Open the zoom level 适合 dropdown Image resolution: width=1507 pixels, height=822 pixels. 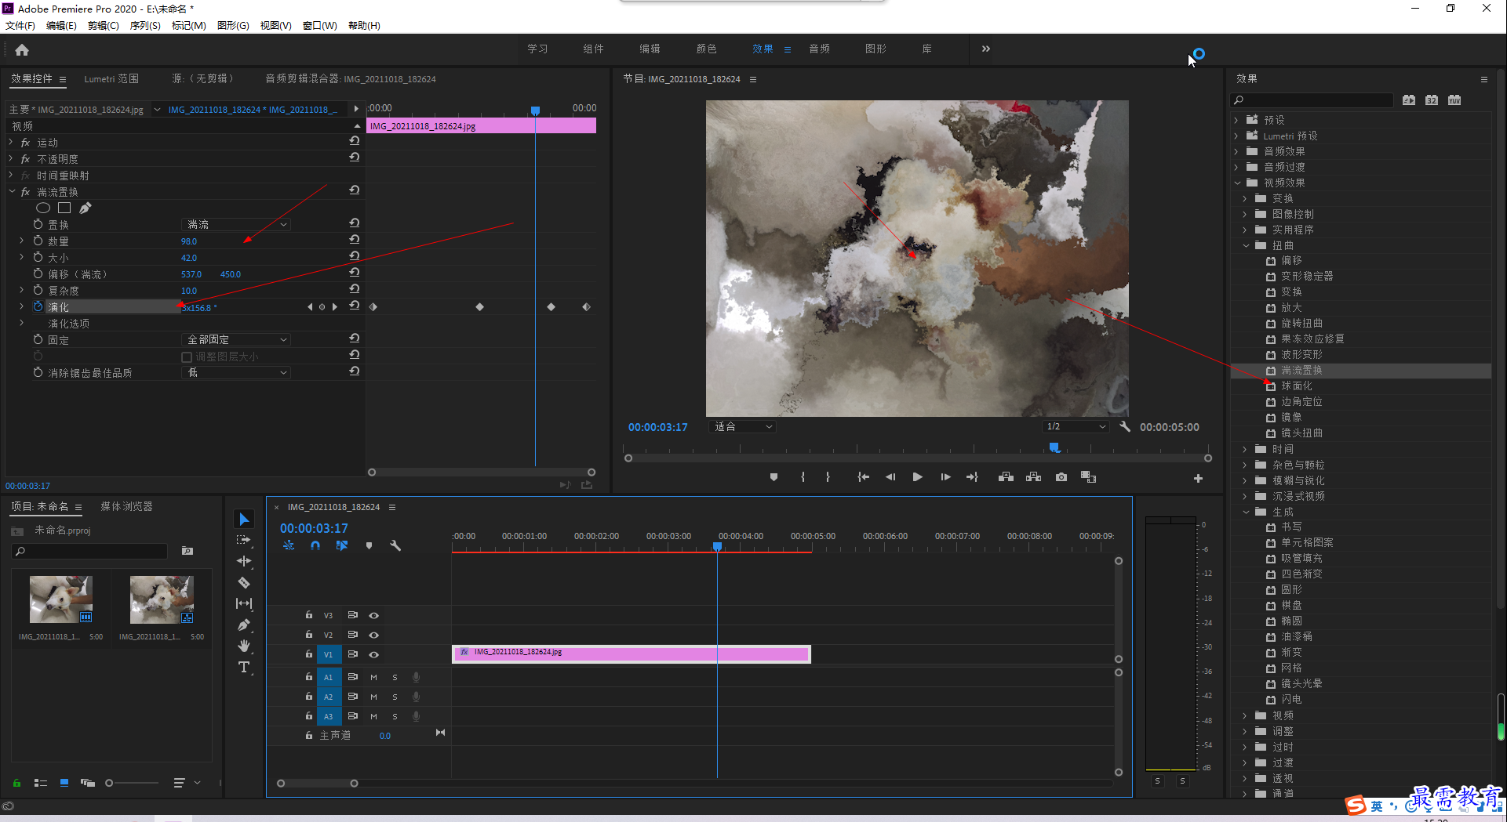tap(742, 427)
